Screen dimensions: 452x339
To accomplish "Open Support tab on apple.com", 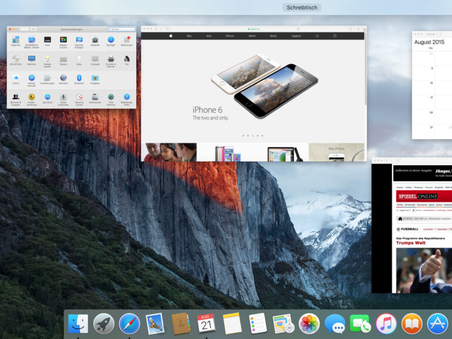I will coord(296,36).
